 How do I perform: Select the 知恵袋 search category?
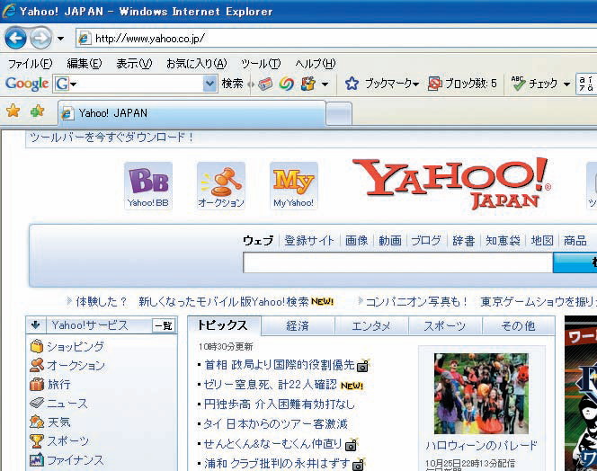point(503,241)
